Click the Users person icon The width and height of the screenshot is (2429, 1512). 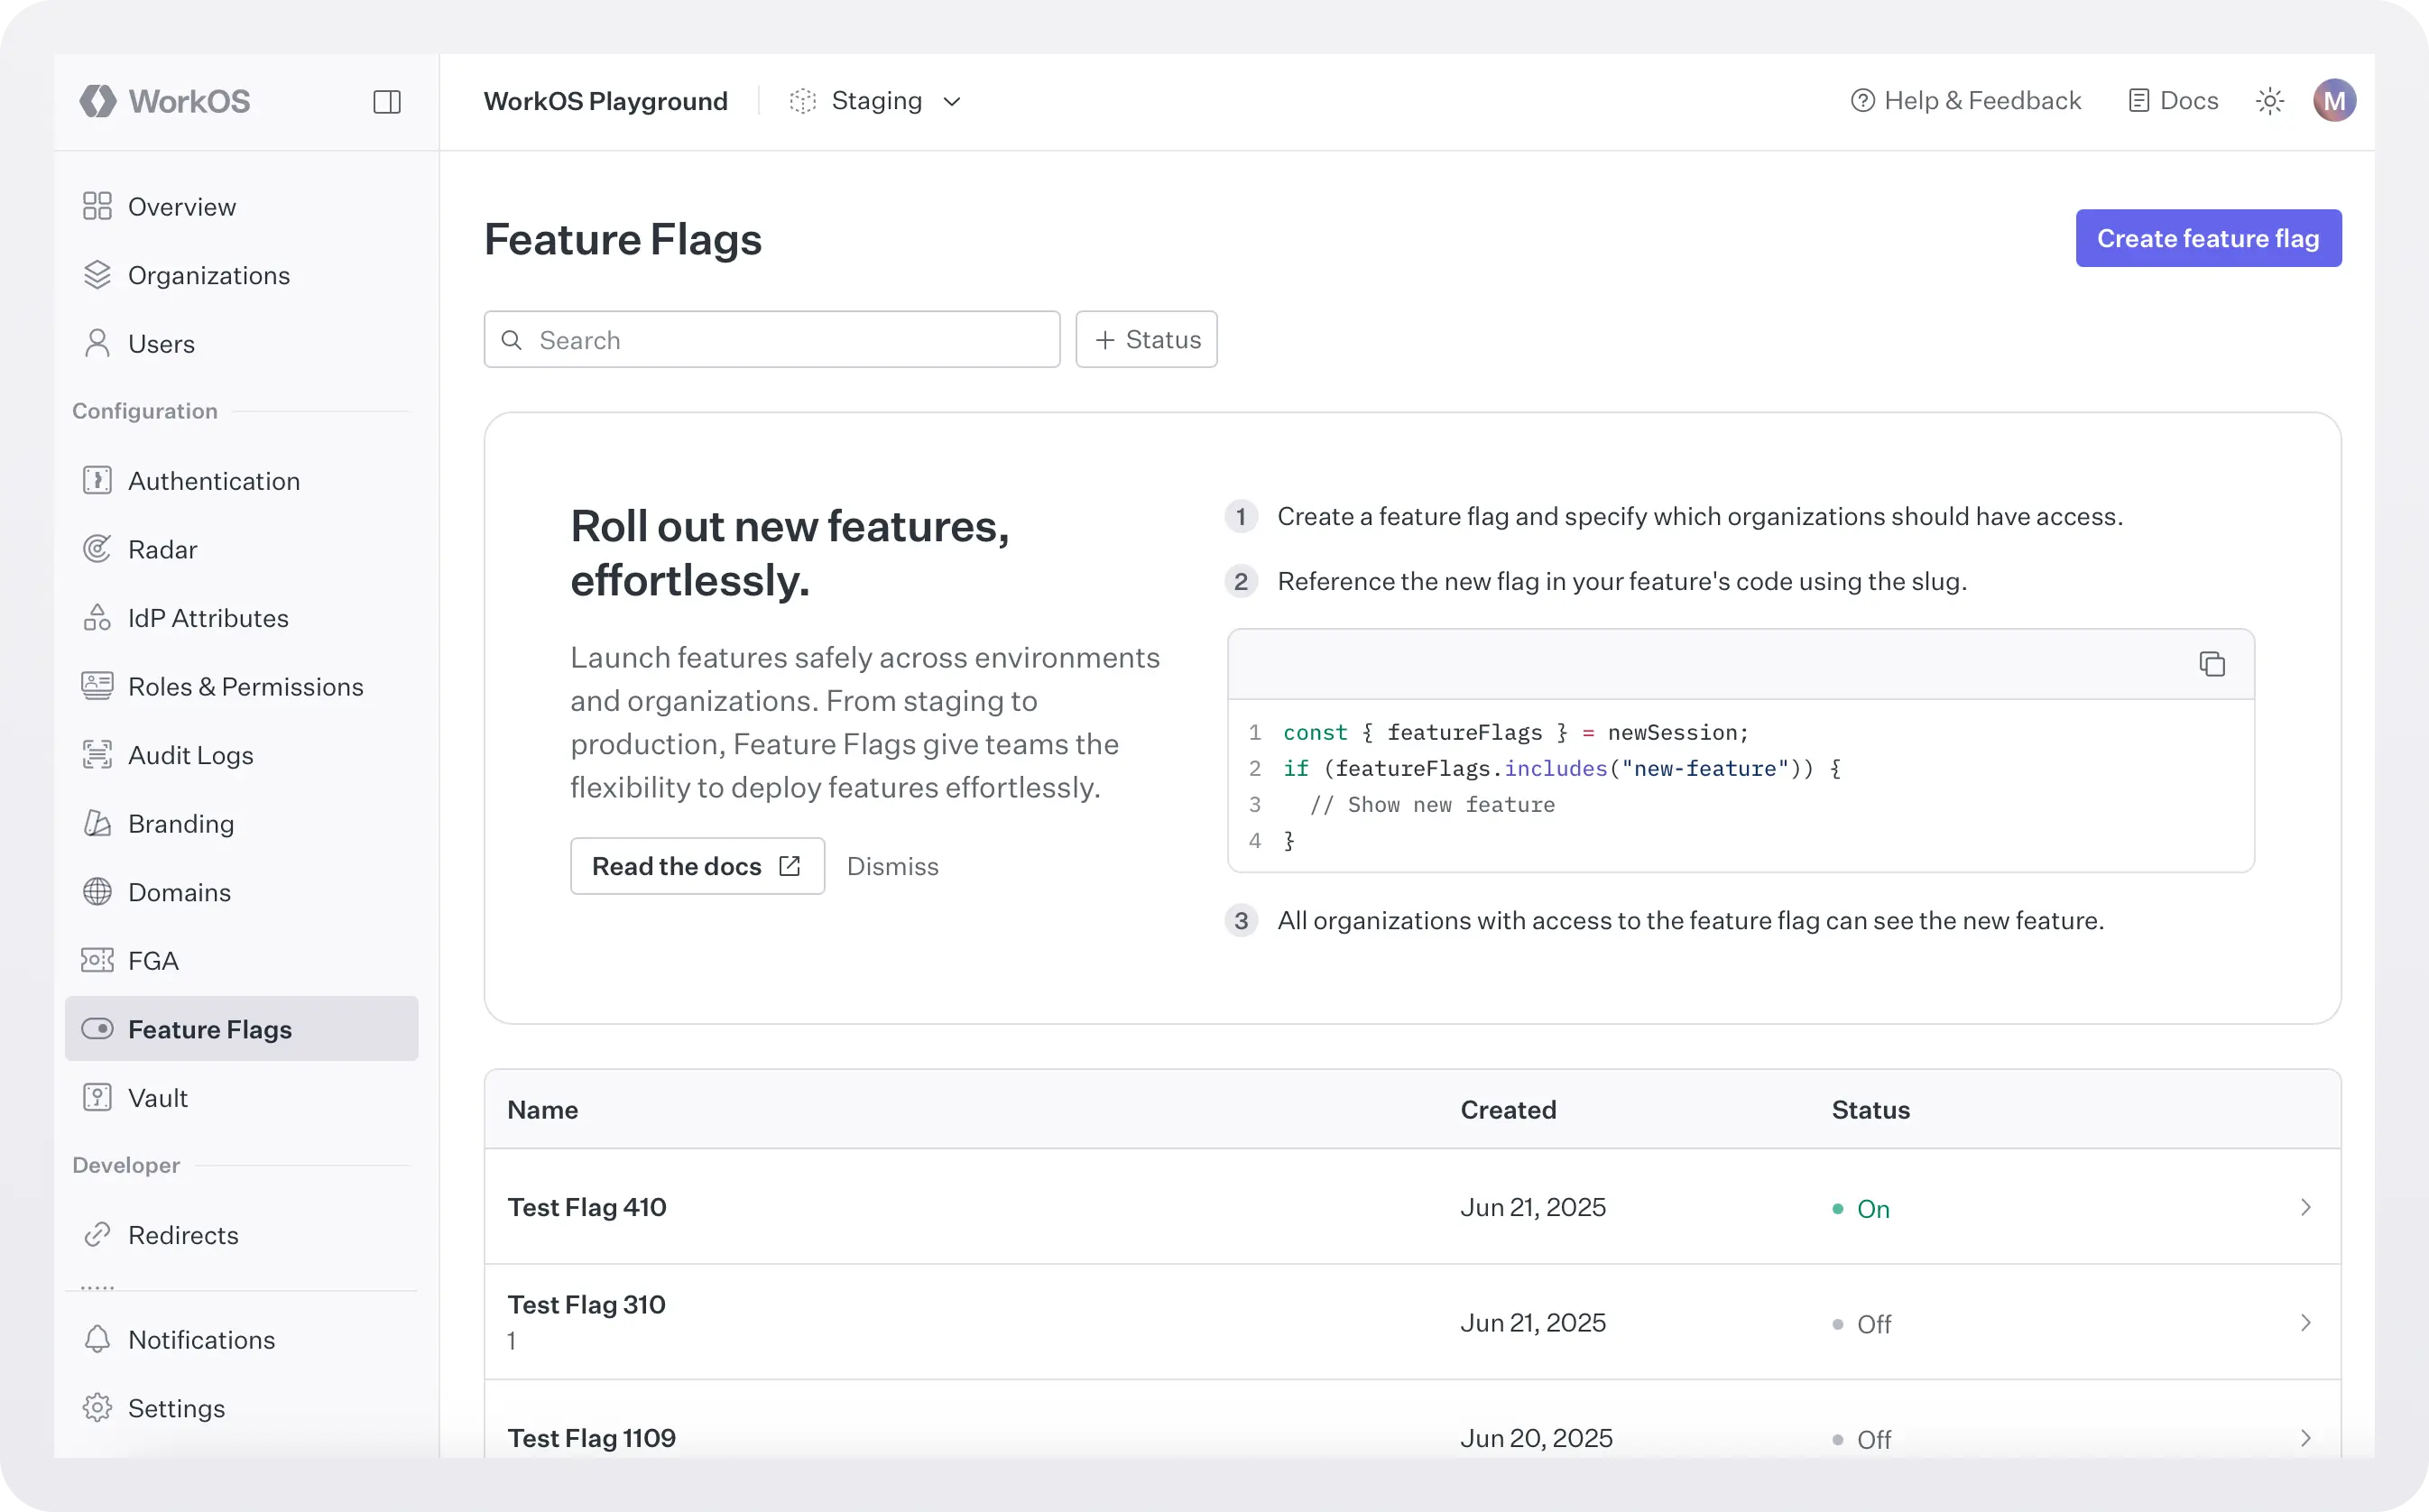point(97,343)
